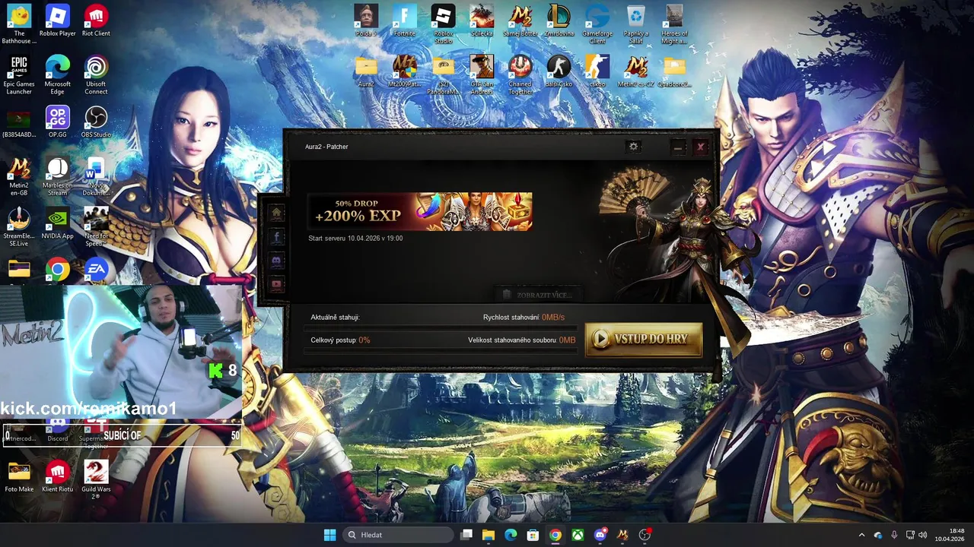Open File Explorer from the taskbar
974x547 pixels.
(489, 535)
